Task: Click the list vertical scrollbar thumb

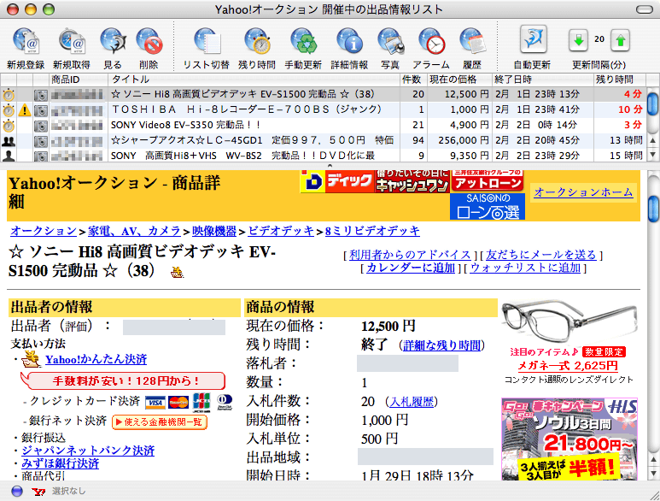Action: pyautogui.click(x=652, y=103)
